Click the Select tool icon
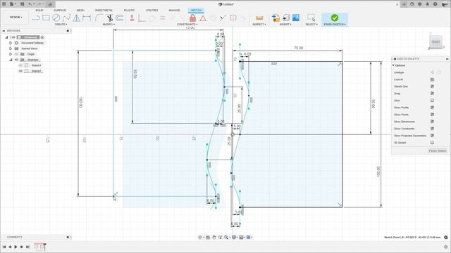 [x=311, y=18]
